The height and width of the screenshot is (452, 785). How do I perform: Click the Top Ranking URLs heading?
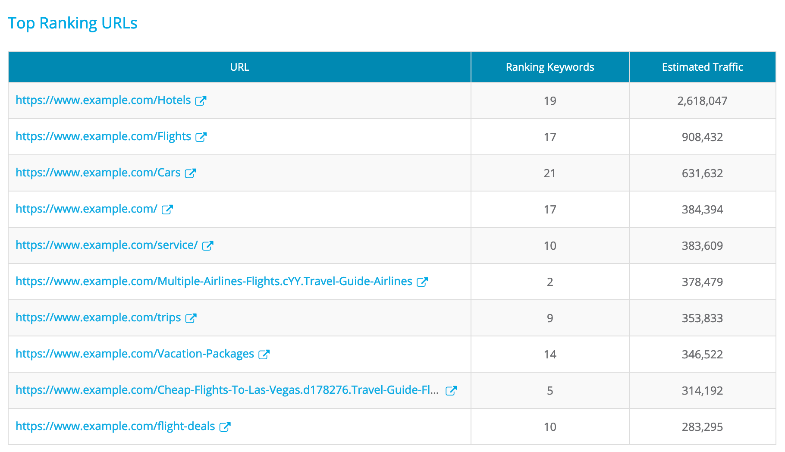tap(73, 22)
